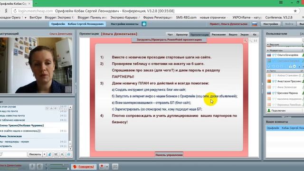Open the Настройки button in the header
This screenshot has width=304, height=171.
pyautogui.click(x=270, y=24)
